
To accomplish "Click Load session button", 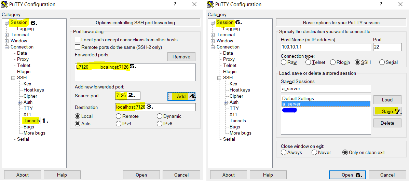I will pyautogui.click(x=387, y=100).
